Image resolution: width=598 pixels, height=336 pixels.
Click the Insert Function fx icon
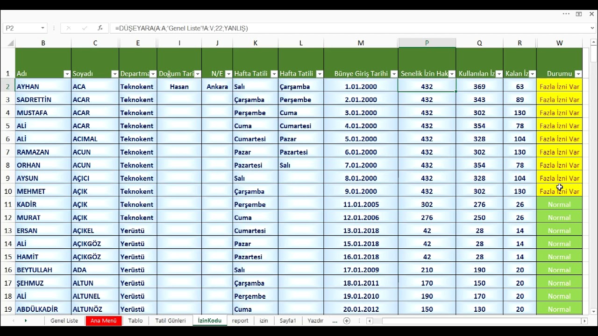click(x=100, y=28)
